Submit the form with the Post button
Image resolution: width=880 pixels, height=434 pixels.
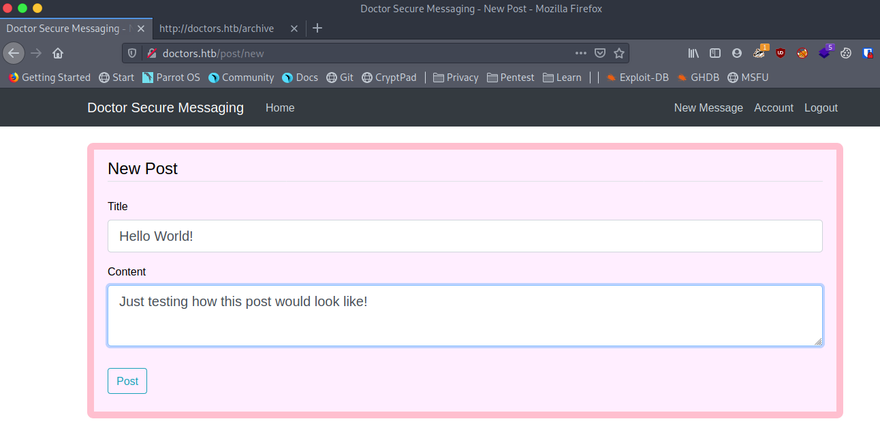127,381
